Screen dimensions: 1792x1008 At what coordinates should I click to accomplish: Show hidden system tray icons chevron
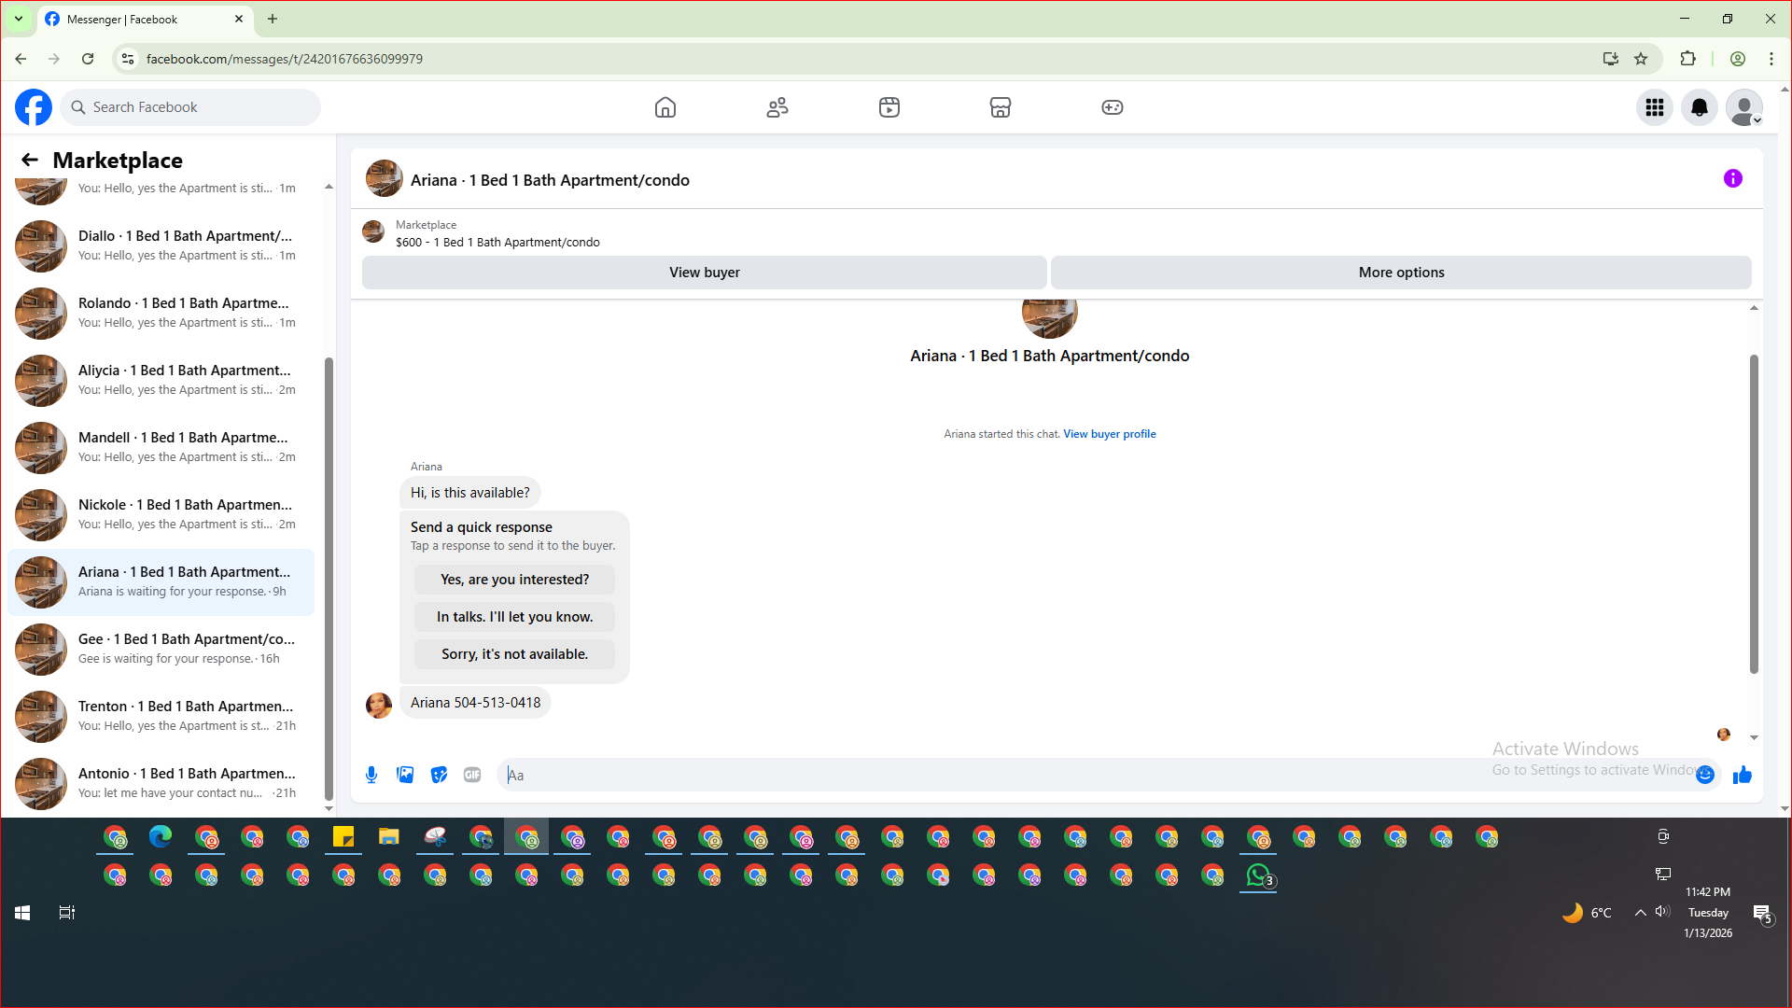point(1640,913)
